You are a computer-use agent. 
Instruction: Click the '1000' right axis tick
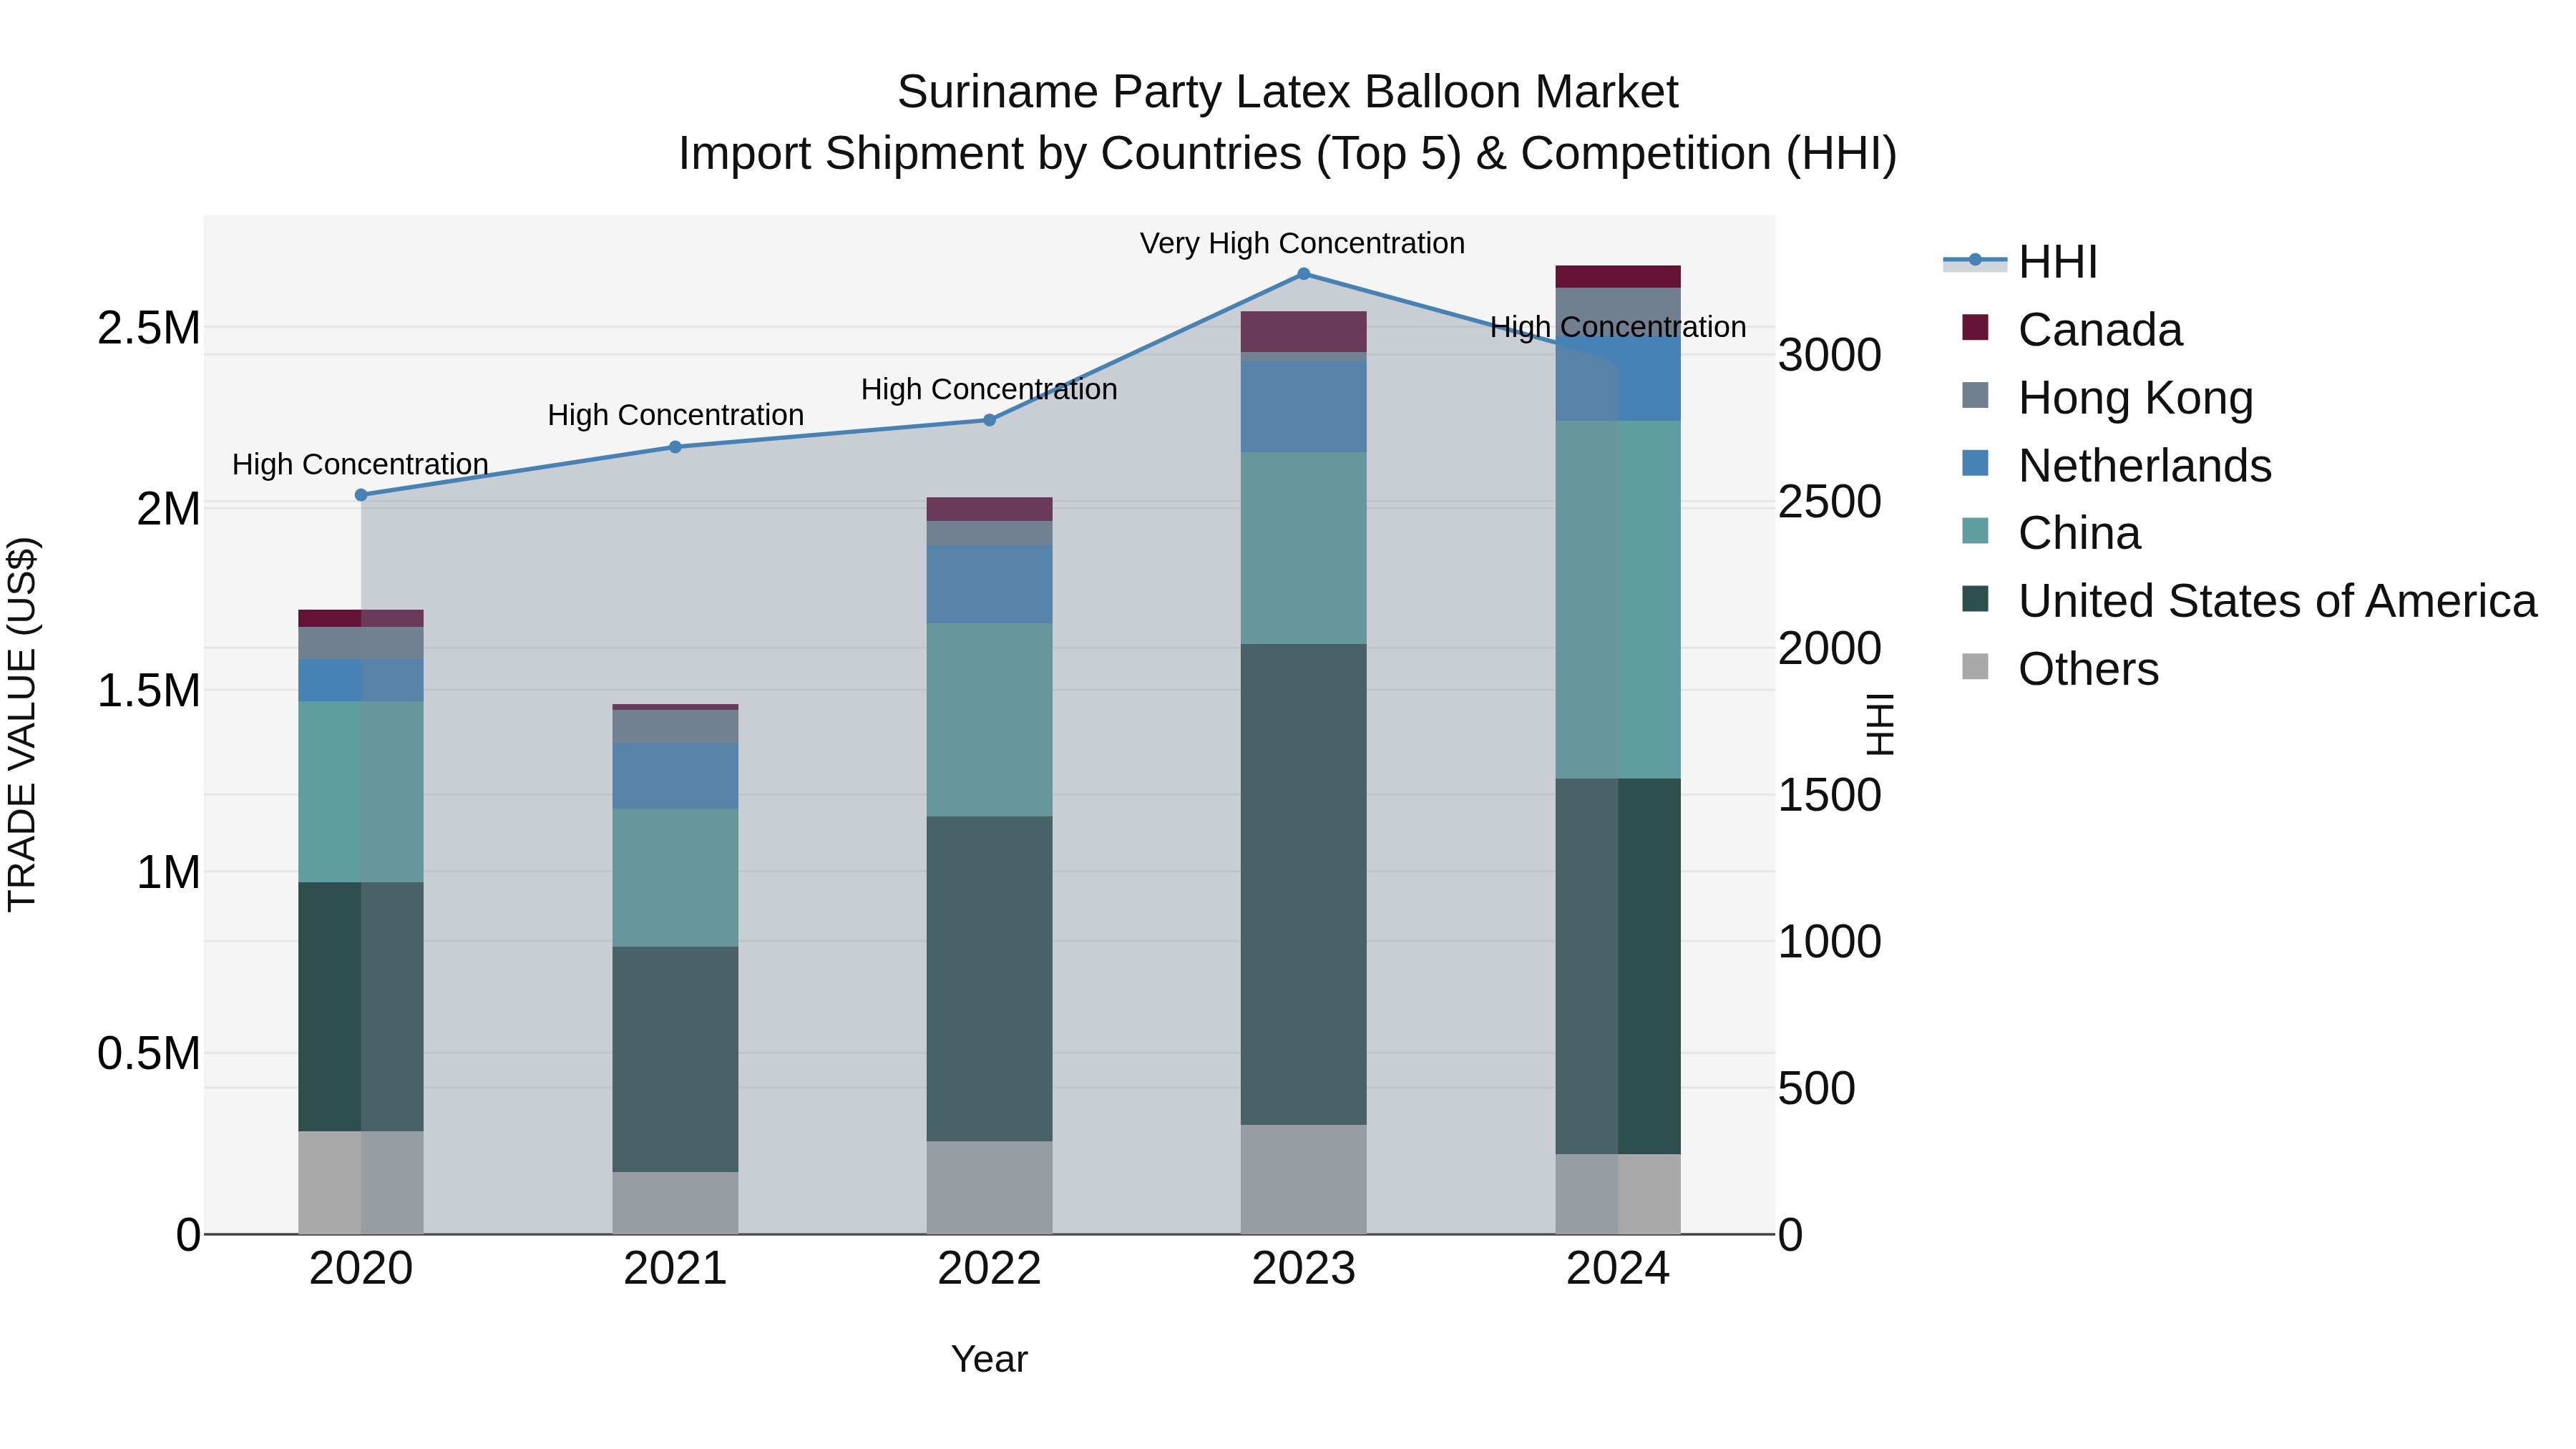1830,941
